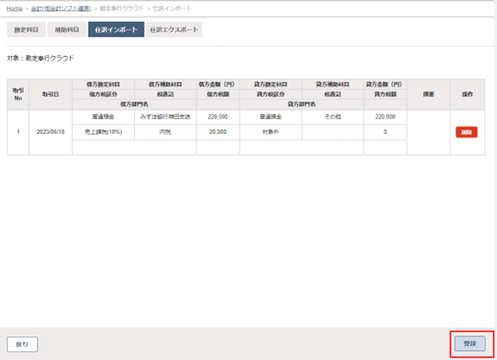
Task: Open the 会計(他会計ソフト連携) breadcrumb link
Action: point(61,9)
